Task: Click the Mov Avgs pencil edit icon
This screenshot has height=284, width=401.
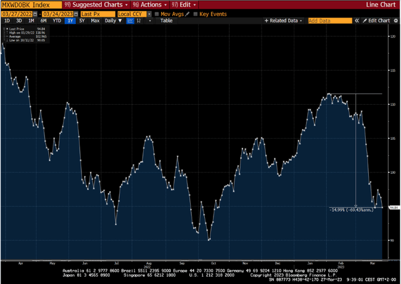Action: point(188,14)
